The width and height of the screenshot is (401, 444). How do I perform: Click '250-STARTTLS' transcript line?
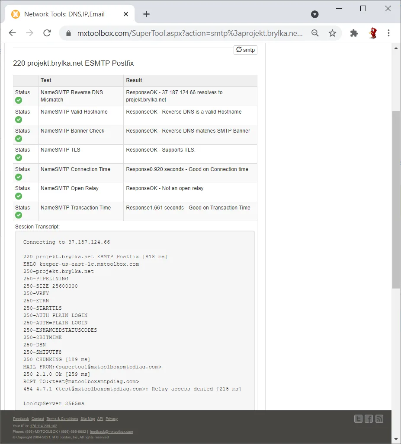pos(42,308)
